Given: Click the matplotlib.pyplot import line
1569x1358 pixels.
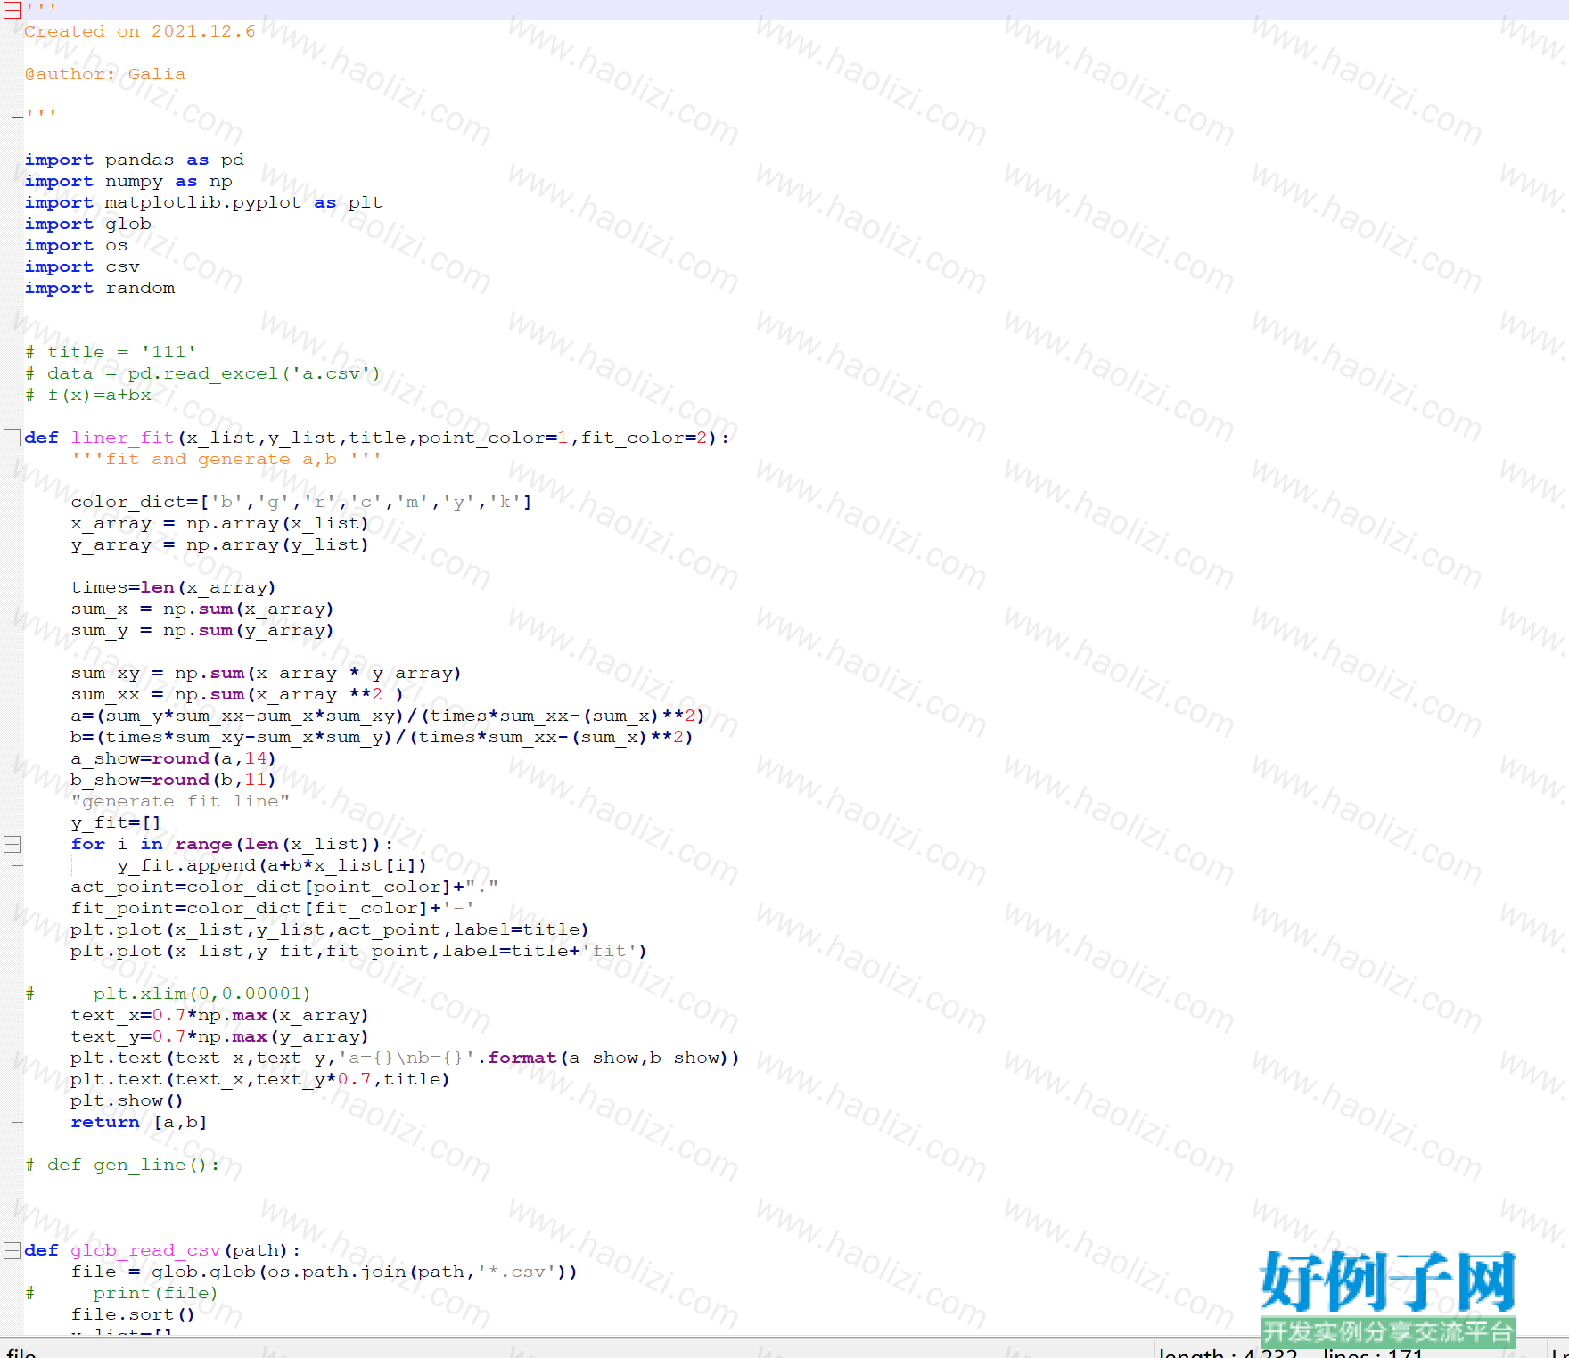Looking at the screenshot, I should (204, 202).
